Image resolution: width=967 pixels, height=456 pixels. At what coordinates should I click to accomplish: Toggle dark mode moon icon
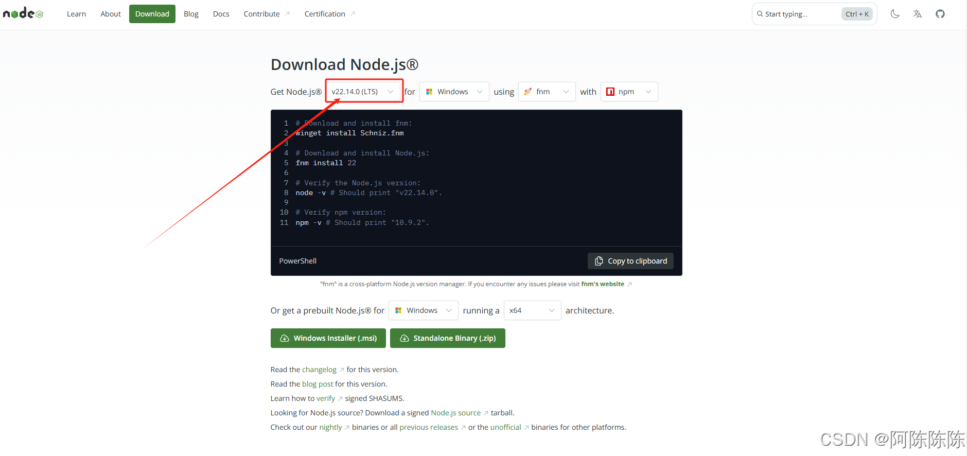(895, 14)
